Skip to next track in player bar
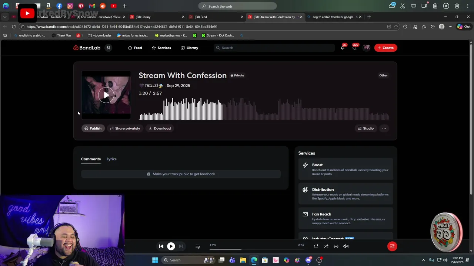The width and height of the screenshot is (474, 266). pyautogui.click(x=181, y=246)
